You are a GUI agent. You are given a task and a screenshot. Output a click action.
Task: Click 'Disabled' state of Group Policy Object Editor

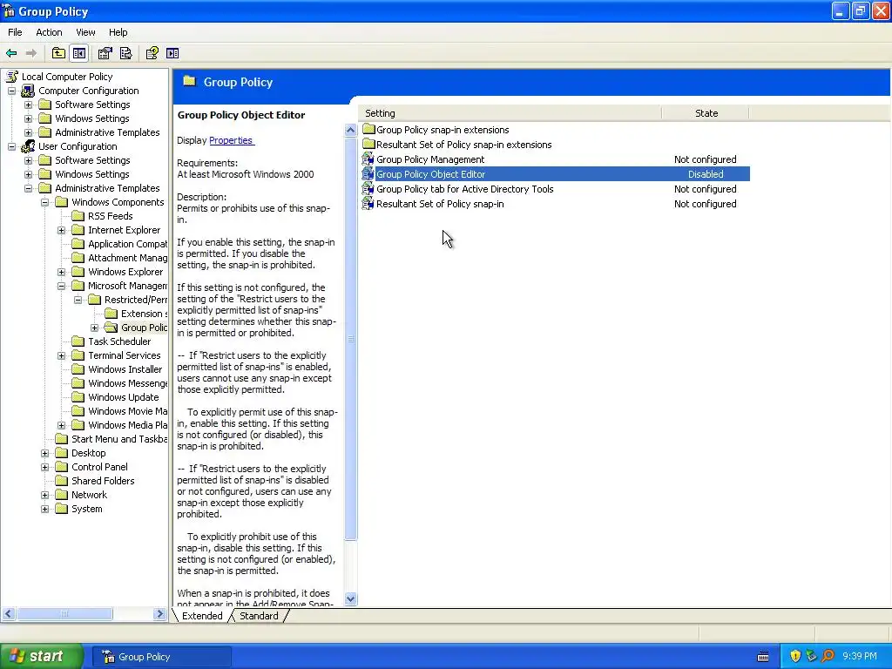[706, 174]
